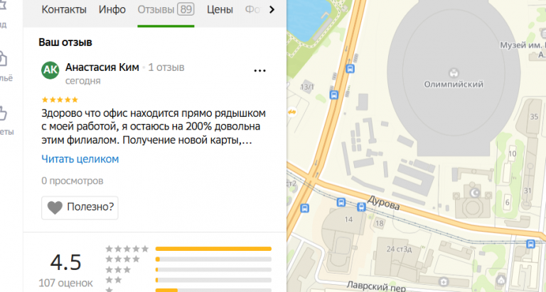The width and height of the screenshot is (546, 292).
Task: Click building number 18 on map
Action: tap(380, 223)
